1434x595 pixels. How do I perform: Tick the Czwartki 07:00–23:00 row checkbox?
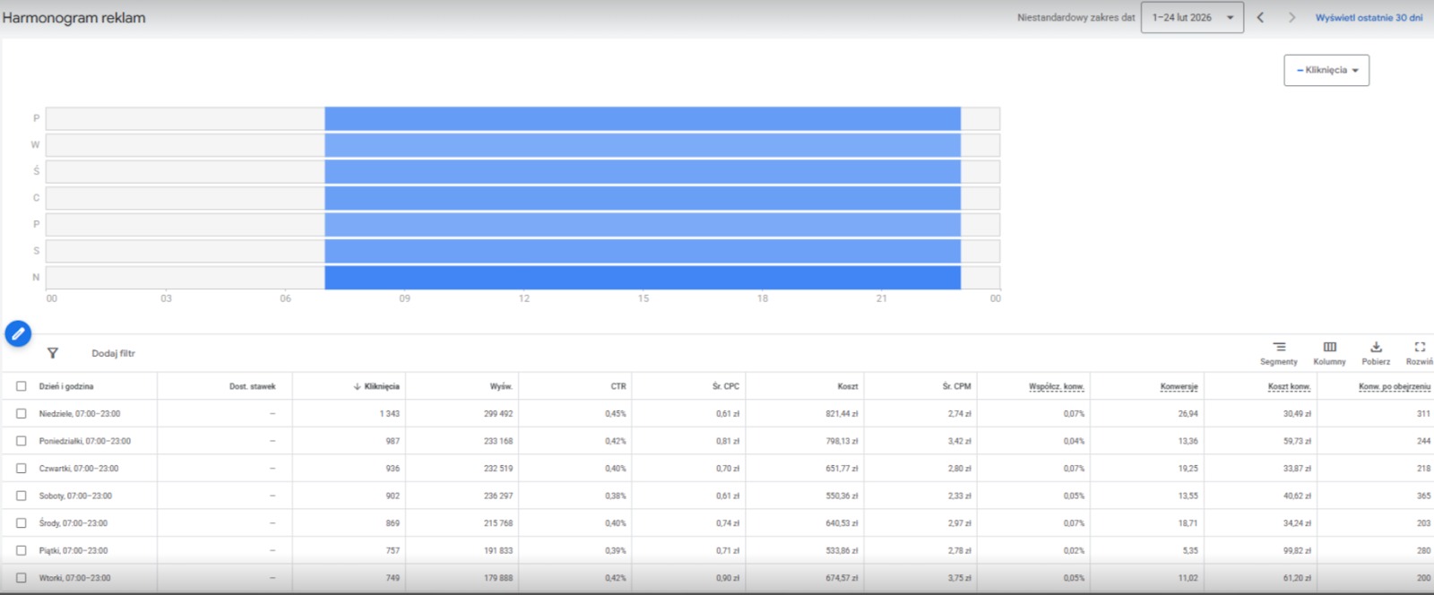click(x=21, y=469)
